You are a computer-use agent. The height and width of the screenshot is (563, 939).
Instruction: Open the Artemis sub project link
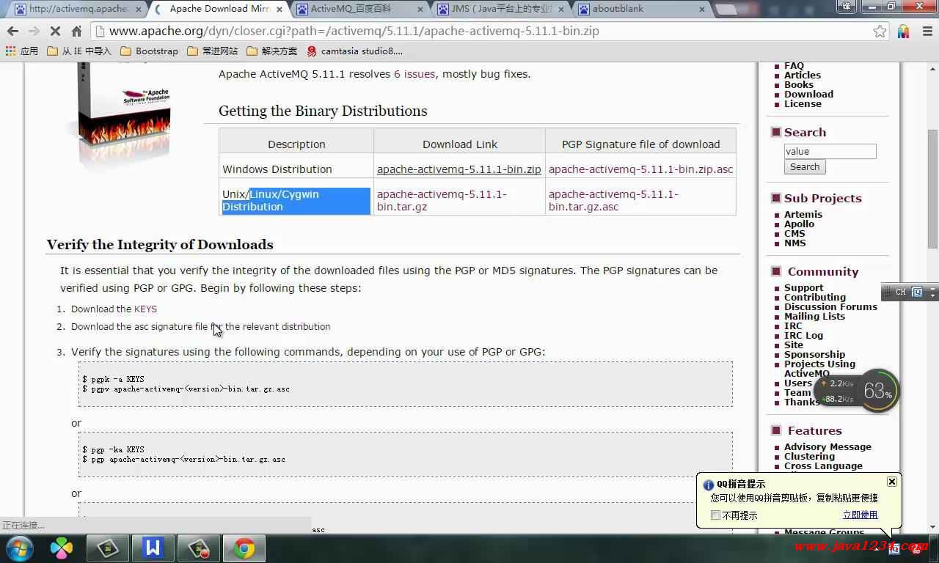803,215
